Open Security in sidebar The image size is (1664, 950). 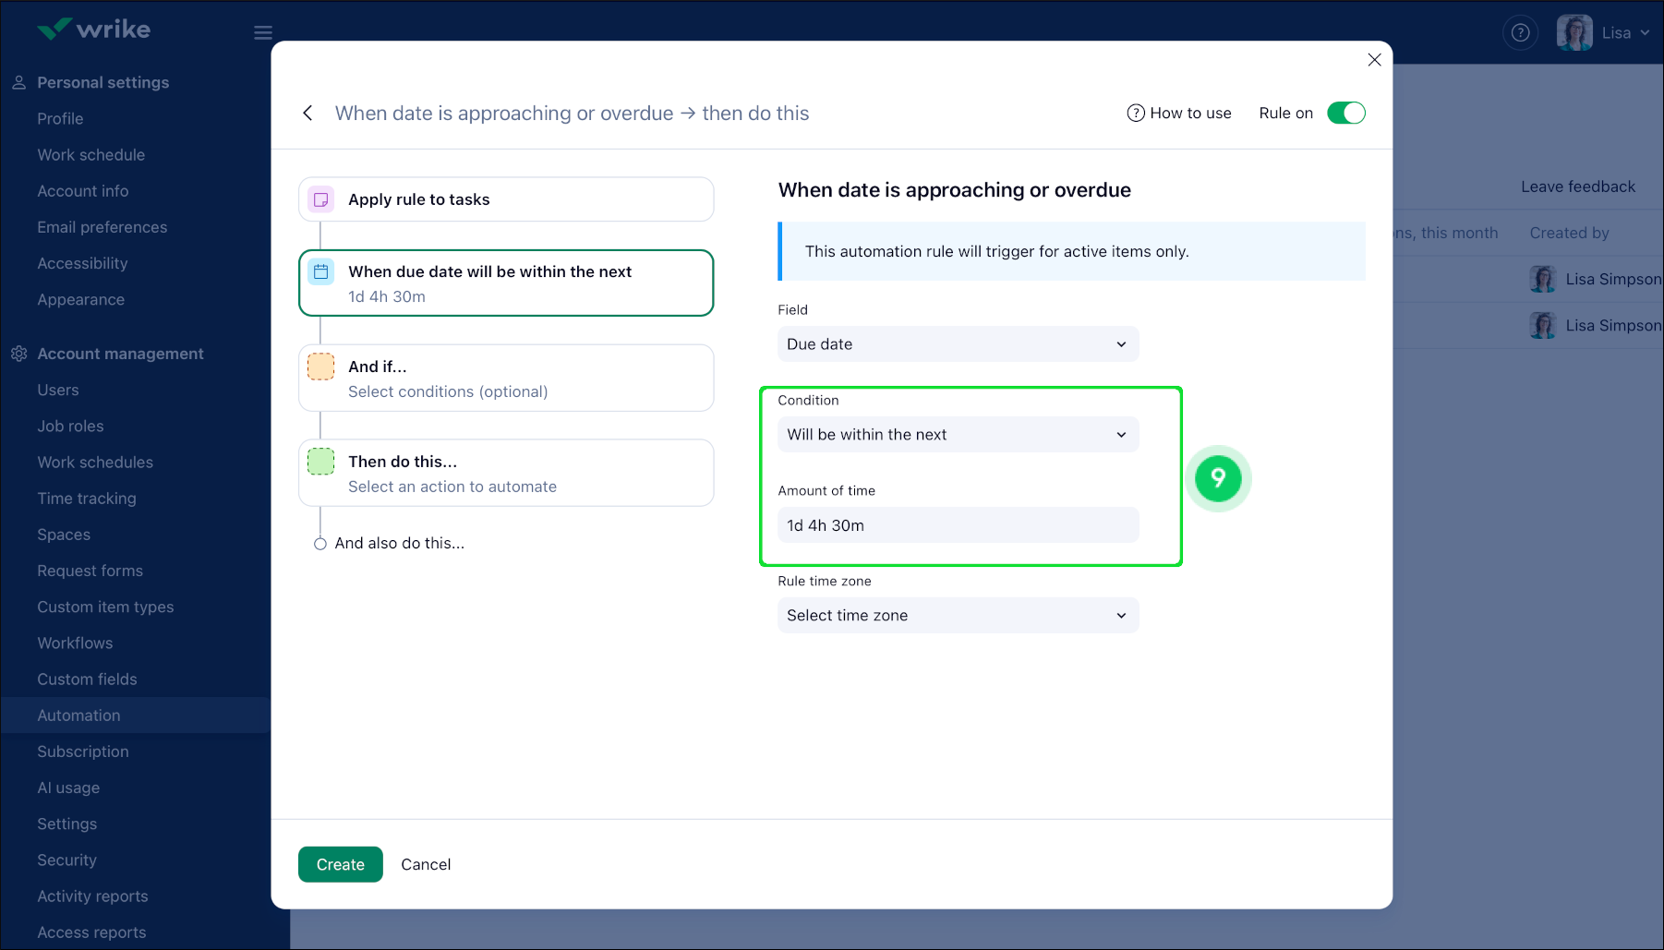click(66, 860)
